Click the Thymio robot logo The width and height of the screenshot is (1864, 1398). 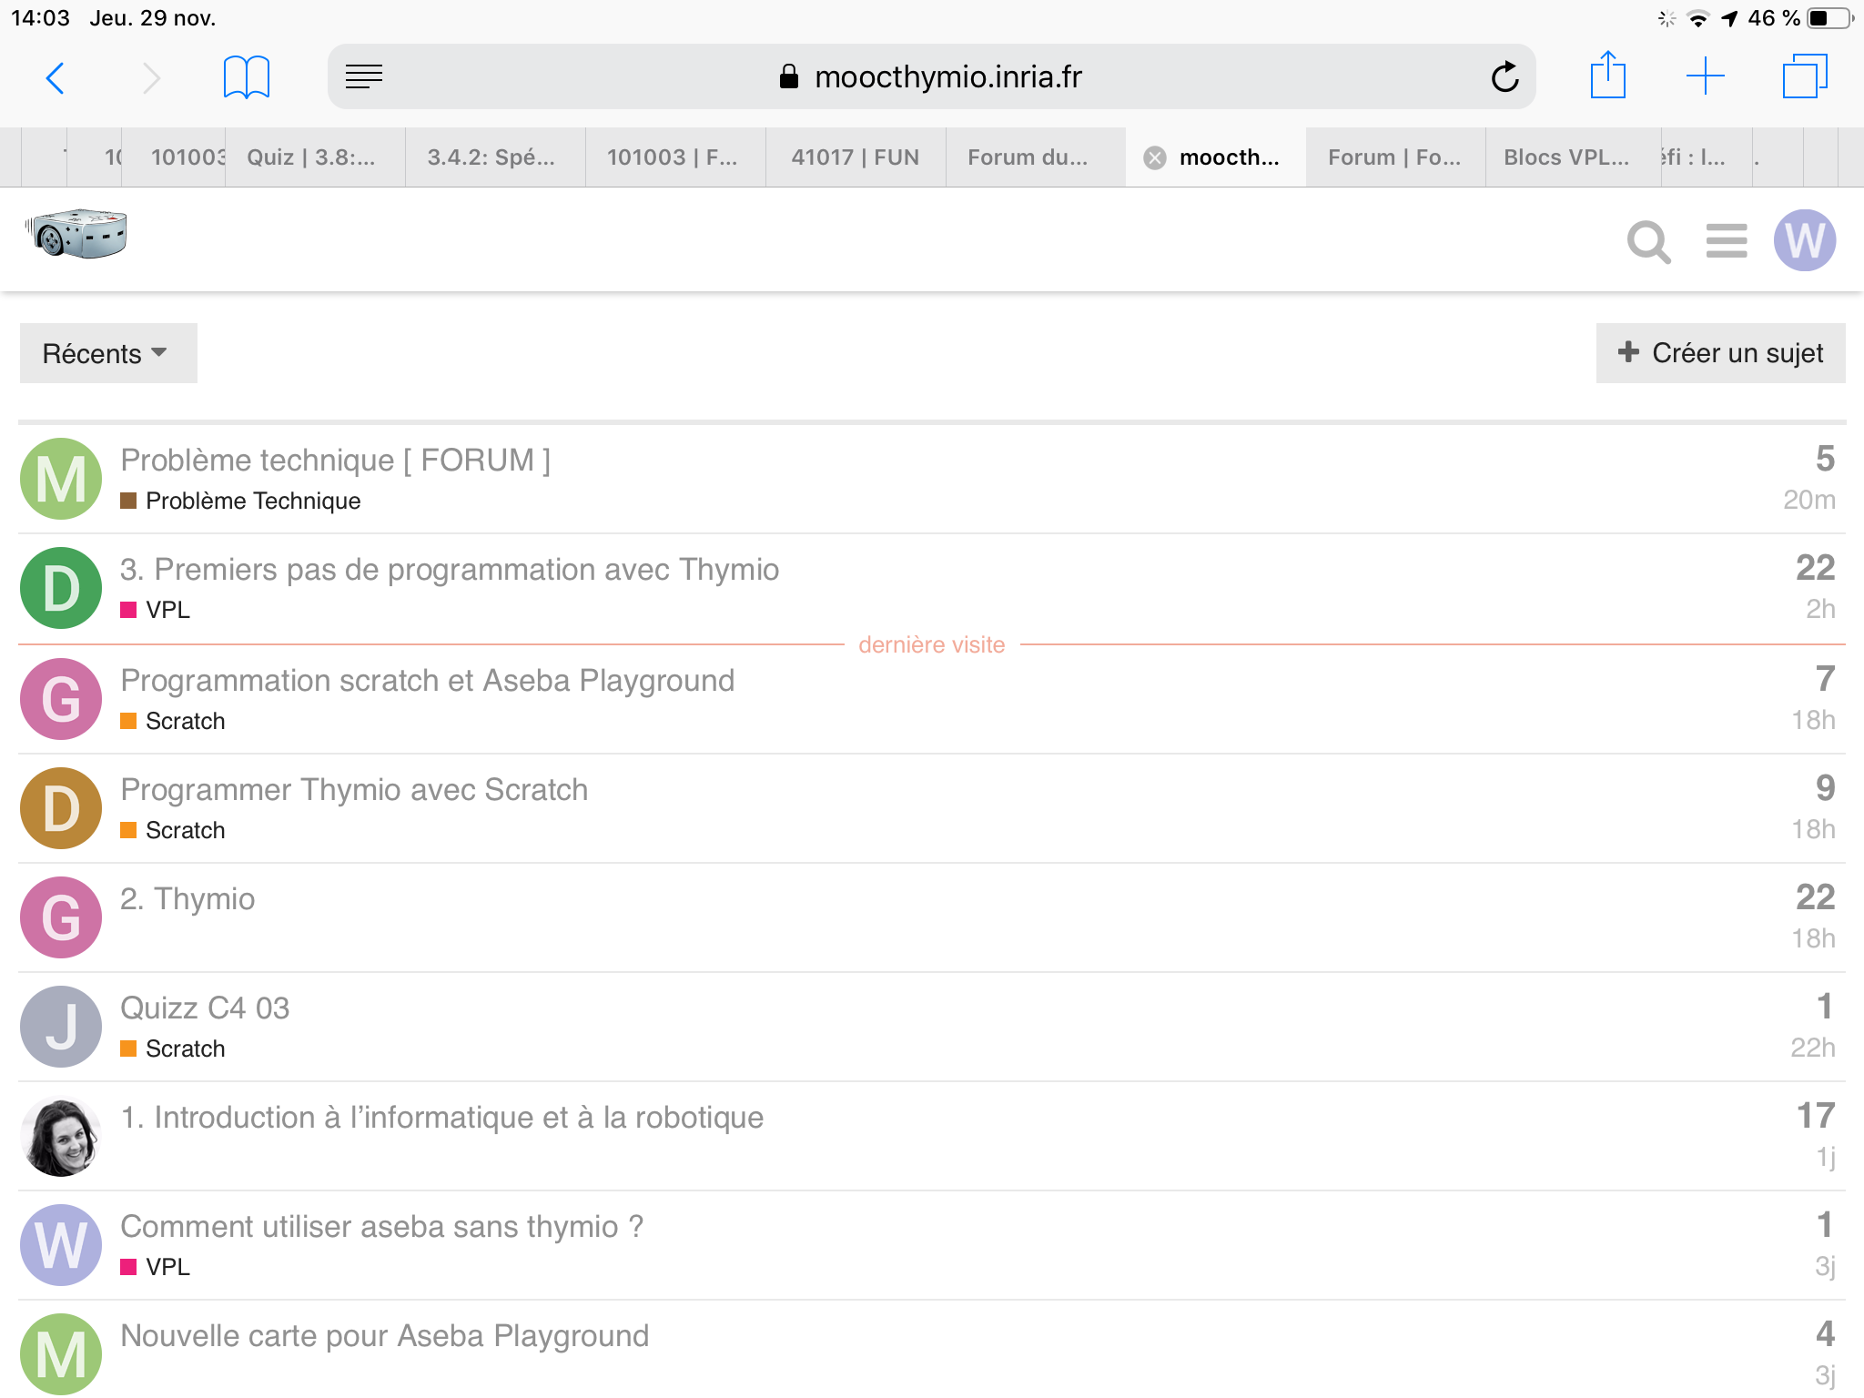point(76,235)
